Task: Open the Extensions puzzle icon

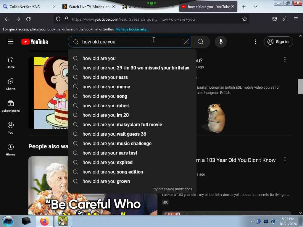Action: [285, 19]
